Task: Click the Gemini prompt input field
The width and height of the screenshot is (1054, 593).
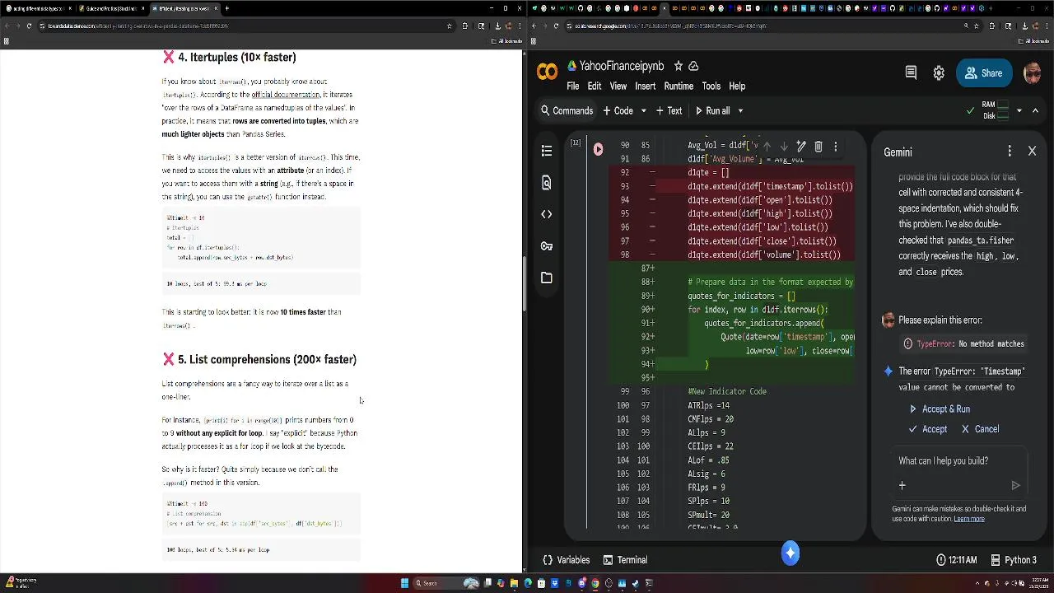Action: (959, 461)
